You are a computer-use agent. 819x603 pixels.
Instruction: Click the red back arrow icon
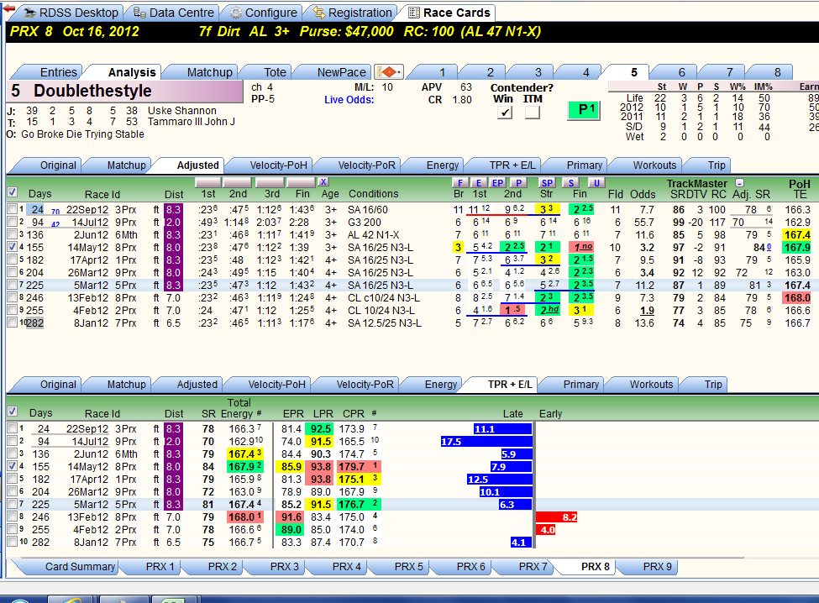point(9,9)
